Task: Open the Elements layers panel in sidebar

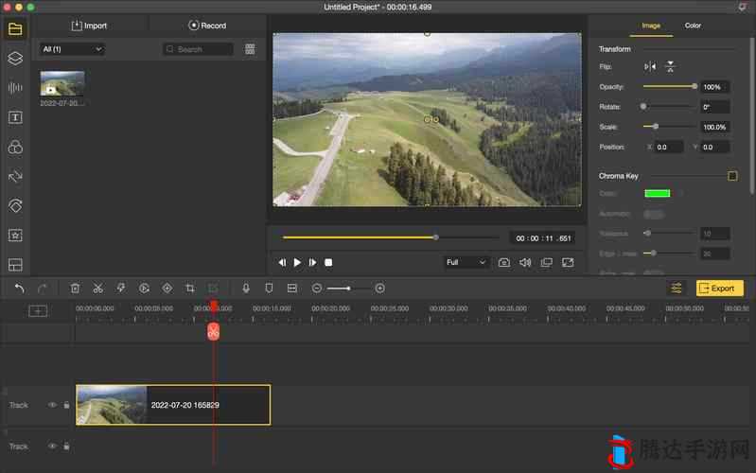Action: pyautogui.click(x=15, y=59)
